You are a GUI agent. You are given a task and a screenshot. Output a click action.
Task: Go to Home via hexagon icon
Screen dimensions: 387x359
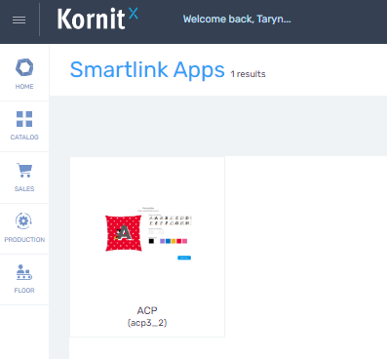pos(24,67)
